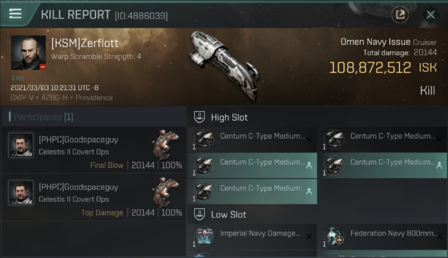The height and width of the screenshot is (258, 448).
Task: Click Celestis II ship icon in Top Damage row
Action: (165, 192)
